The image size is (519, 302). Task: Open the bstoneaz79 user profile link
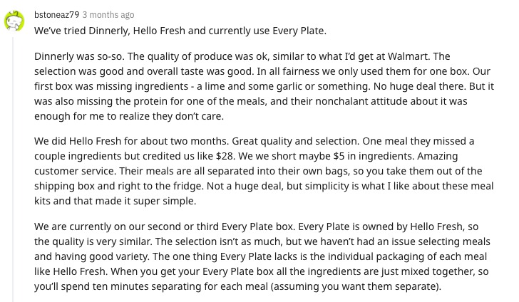tap(56, 15)
